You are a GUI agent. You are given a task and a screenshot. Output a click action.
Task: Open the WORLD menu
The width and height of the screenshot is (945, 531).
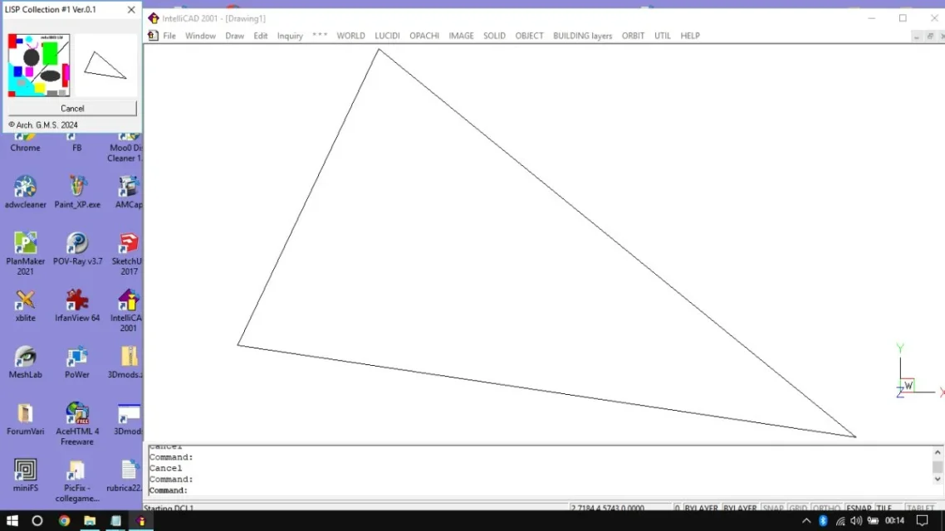(x=350, y=36)
